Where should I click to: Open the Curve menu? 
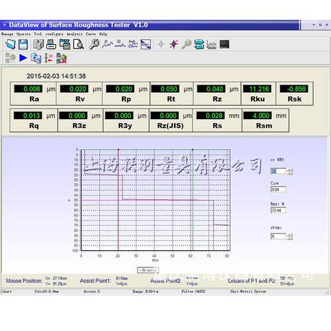[91, 34]
